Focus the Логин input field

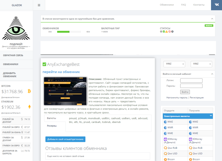(191, 80)
